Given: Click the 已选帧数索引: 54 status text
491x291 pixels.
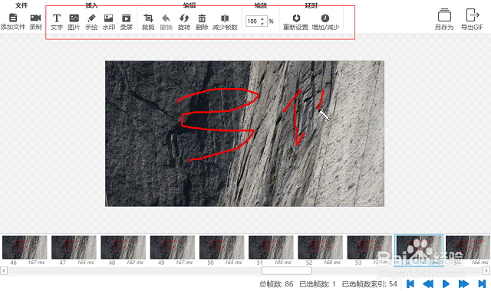Looking at the screenshot, I should [x=370, y=284].
